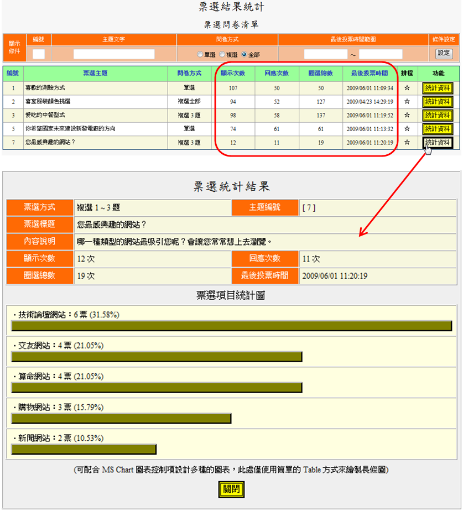
Task: Click the topic text 愛吃的中餐型式
Action: click(x=45, y=115)
